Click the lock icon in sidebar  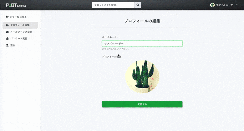[7, 38]
